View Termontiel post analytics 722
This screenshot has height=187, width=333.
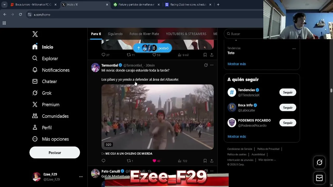[x=182, y=161]
